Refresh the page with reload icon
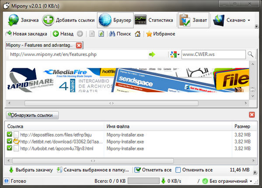The width and height of the screenshot is (262, 188). pos(101,34)
